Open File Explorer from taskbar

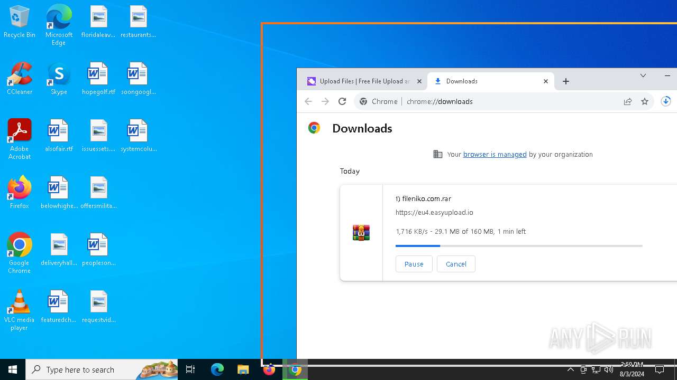point(243,369)
